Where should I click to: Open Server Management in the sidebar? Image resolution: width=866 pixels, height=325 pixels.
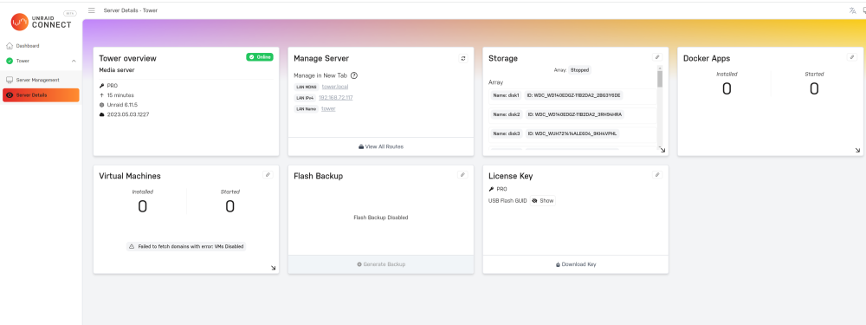click(37, 80)
